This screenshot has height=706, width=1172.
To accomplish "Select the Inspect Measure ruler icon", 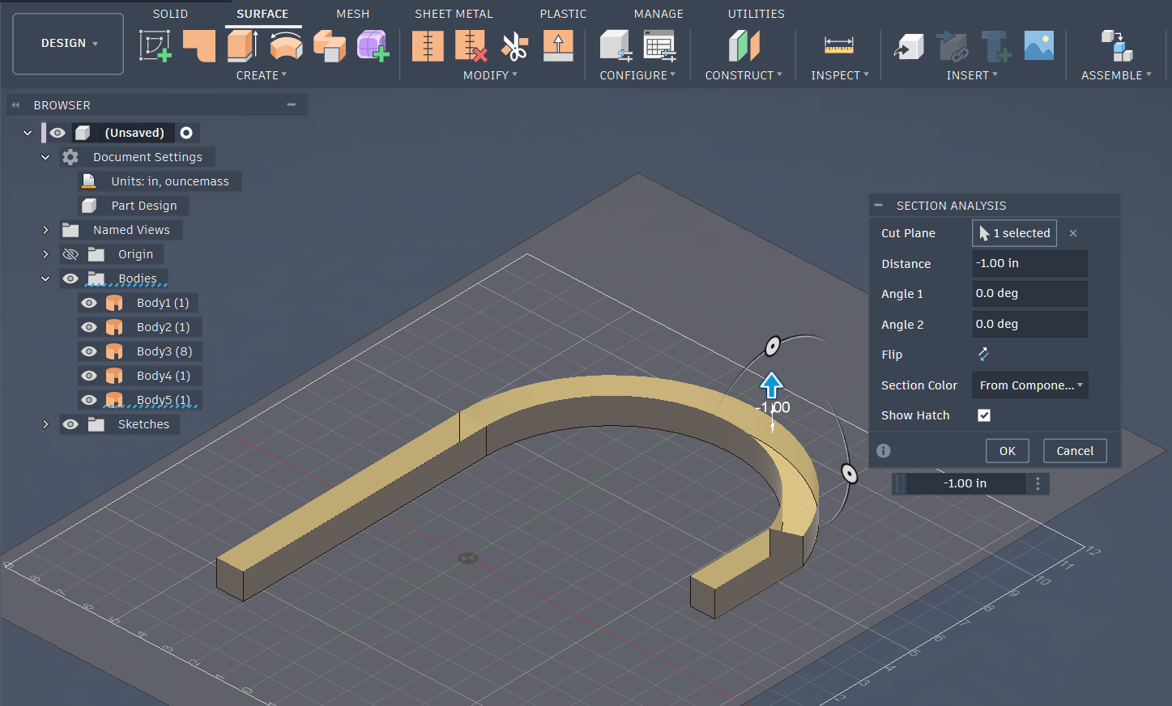I will pos(839,45).
